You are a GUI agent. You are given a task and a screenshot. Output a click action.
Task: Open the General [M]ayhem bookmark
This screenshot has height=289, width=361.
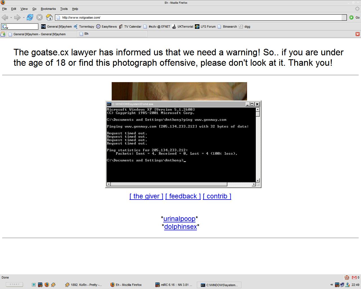tap(56, 27)
